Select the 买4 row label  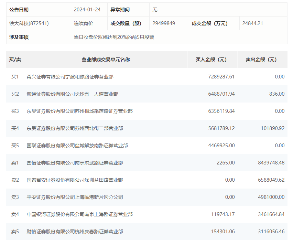pyautogui.click(x=15, y=128)
